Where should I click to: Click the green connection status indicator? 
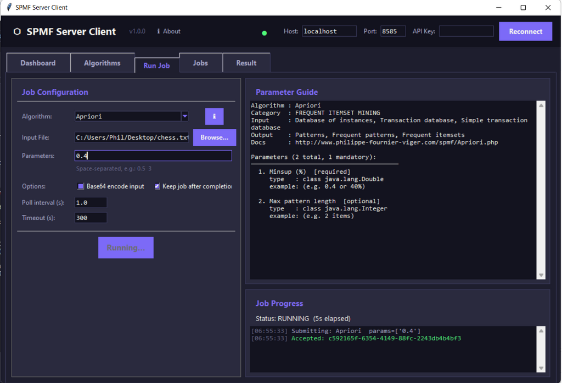tap(265, 33)
